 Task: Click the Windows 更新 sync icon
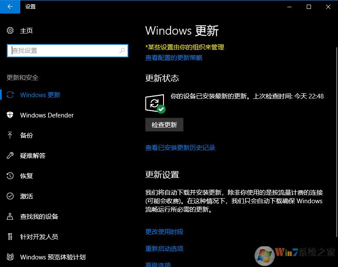tap(10, 95)
